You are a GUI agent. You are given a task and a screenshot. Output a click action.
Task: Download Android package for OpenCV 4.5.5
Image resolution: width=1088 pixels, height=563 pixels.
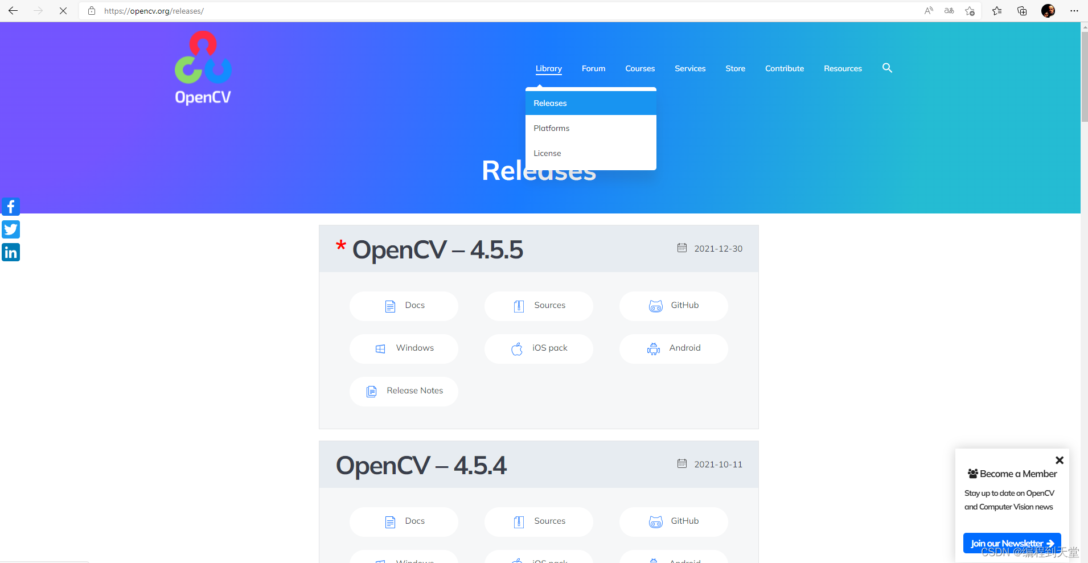pyautogui.click(x=674, y=348)
